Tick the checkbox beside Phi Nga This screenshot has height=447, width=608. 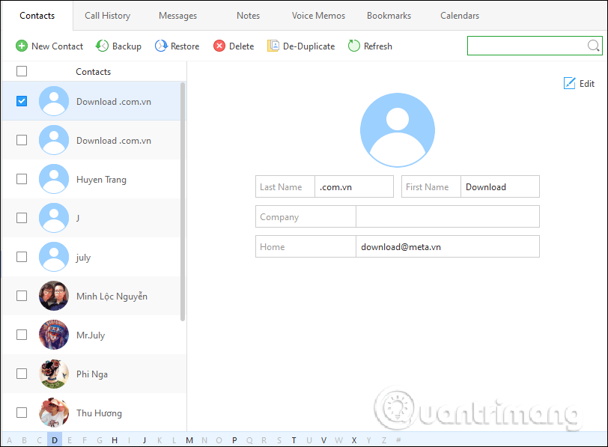22,374
